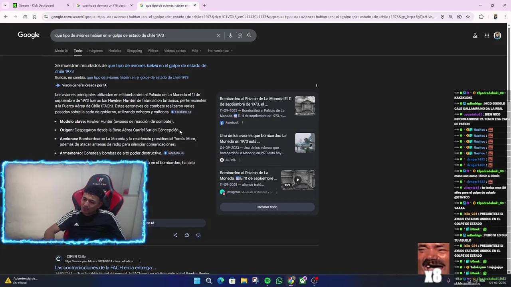Screen dimensions: 511x287
Task: Open EL PAÍS airplane thumbnail image
Action: 305,143
